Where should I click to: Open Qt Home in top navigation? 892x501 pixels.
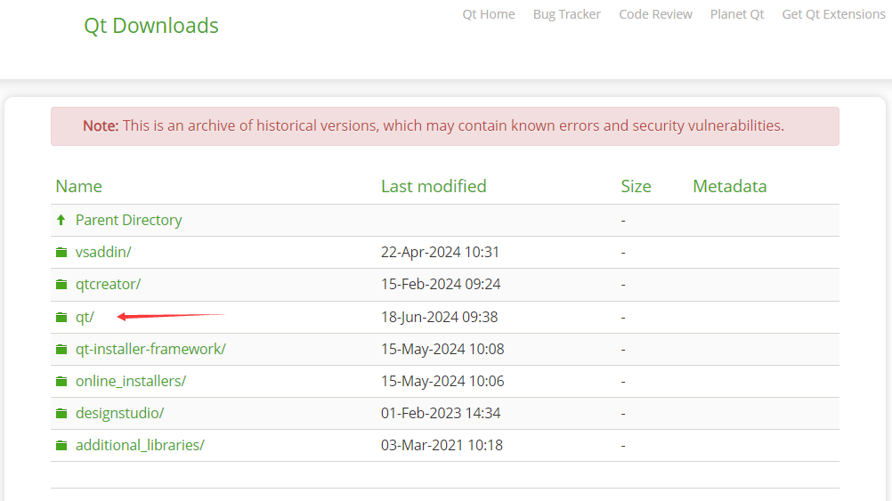coord(489,14)
